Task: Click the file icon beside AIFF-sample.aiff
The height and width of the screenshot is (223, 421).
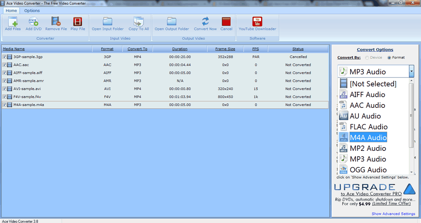Action: tap(10, 73)
